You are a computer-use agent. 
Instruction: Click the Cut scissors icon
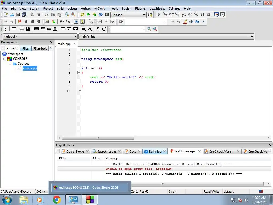46,14
